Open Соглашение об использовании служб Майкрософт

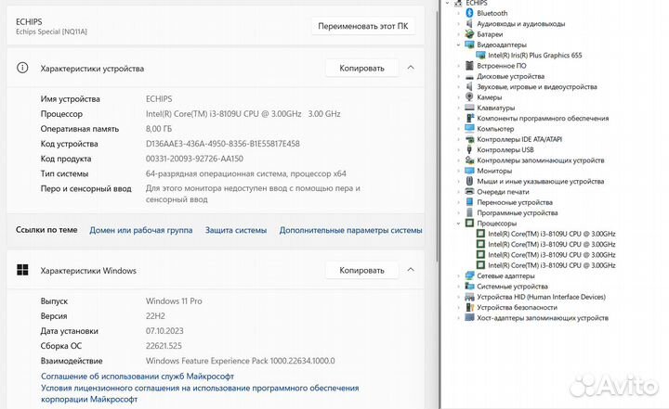click(x=138, y=377)
